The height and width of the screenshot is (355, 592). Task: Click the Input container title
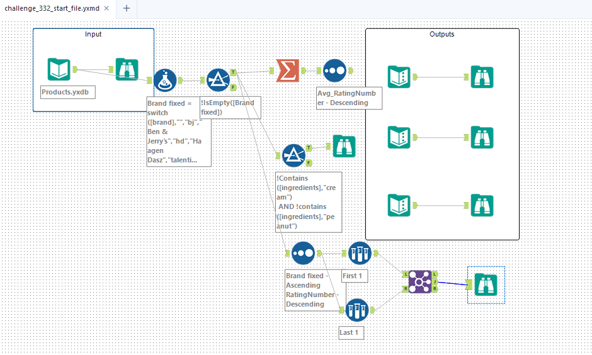(x=93, y=35)
